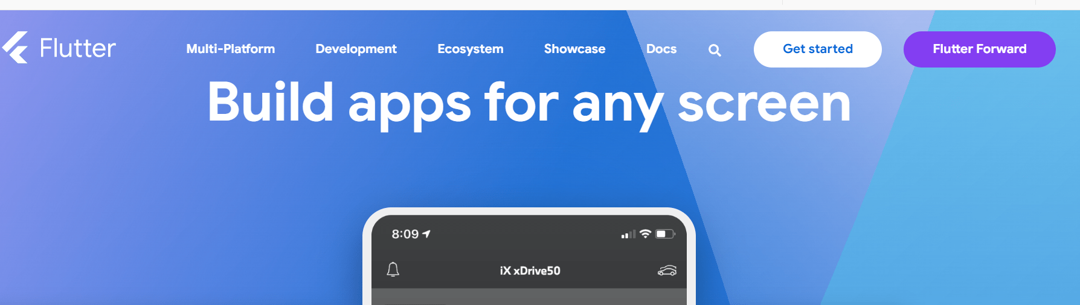Click the iX xDrive50 title
Viewport: 1080px width, 305px height.
[x=530, y=271]
